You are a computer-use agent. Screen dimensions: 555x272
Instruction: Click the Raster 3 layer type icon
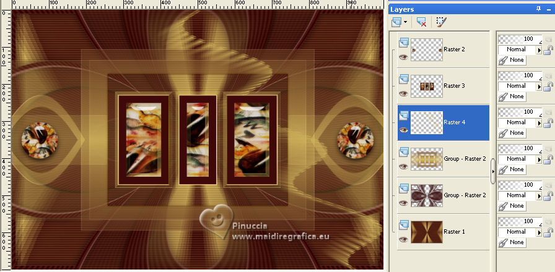click(403, 80)
